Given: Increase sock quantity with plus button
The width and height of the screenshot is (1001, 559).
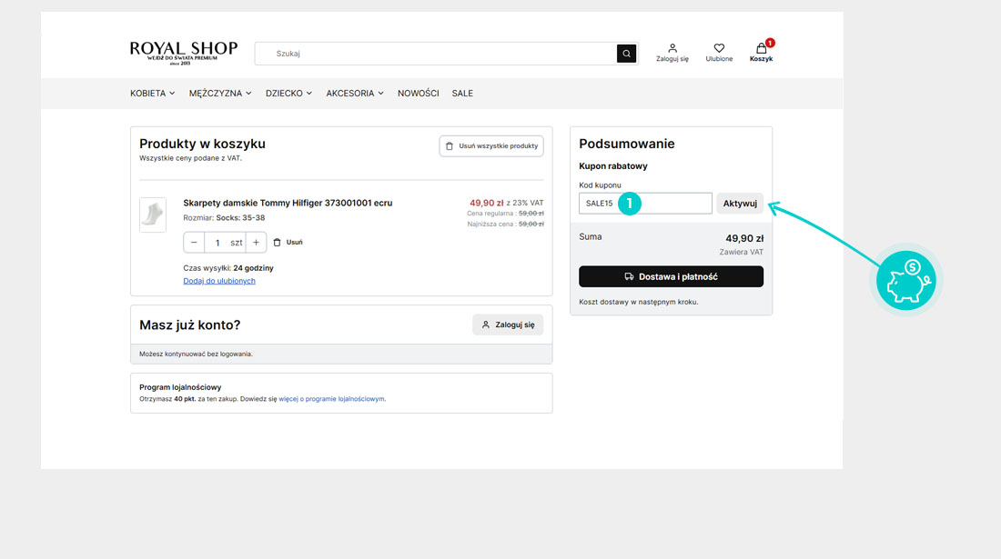Looking at the screenshot, I should 256,242.
